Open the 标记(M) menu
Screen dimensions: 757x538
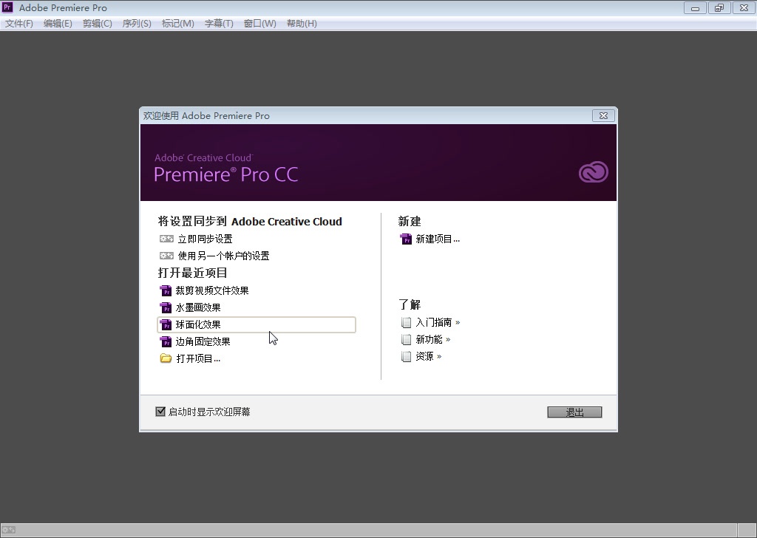click(177, 23)
